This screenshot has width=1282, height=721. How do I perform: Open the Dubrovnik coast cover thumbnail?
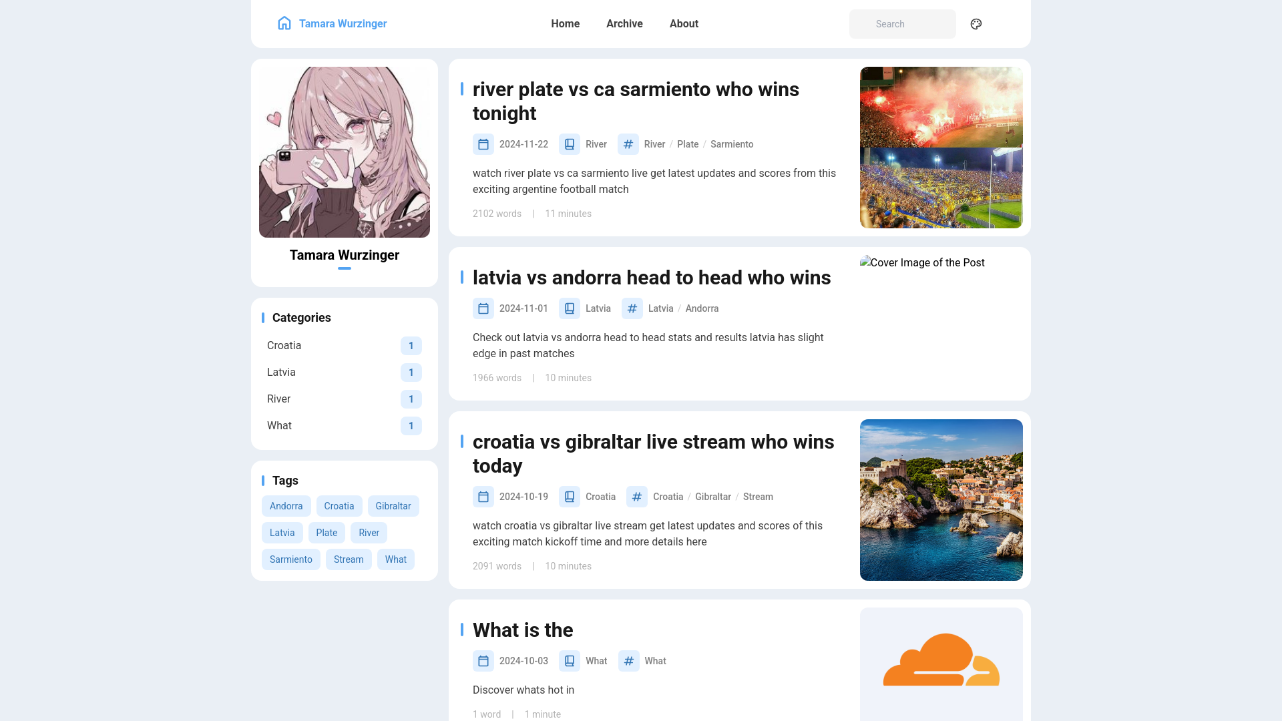(941, 500)
